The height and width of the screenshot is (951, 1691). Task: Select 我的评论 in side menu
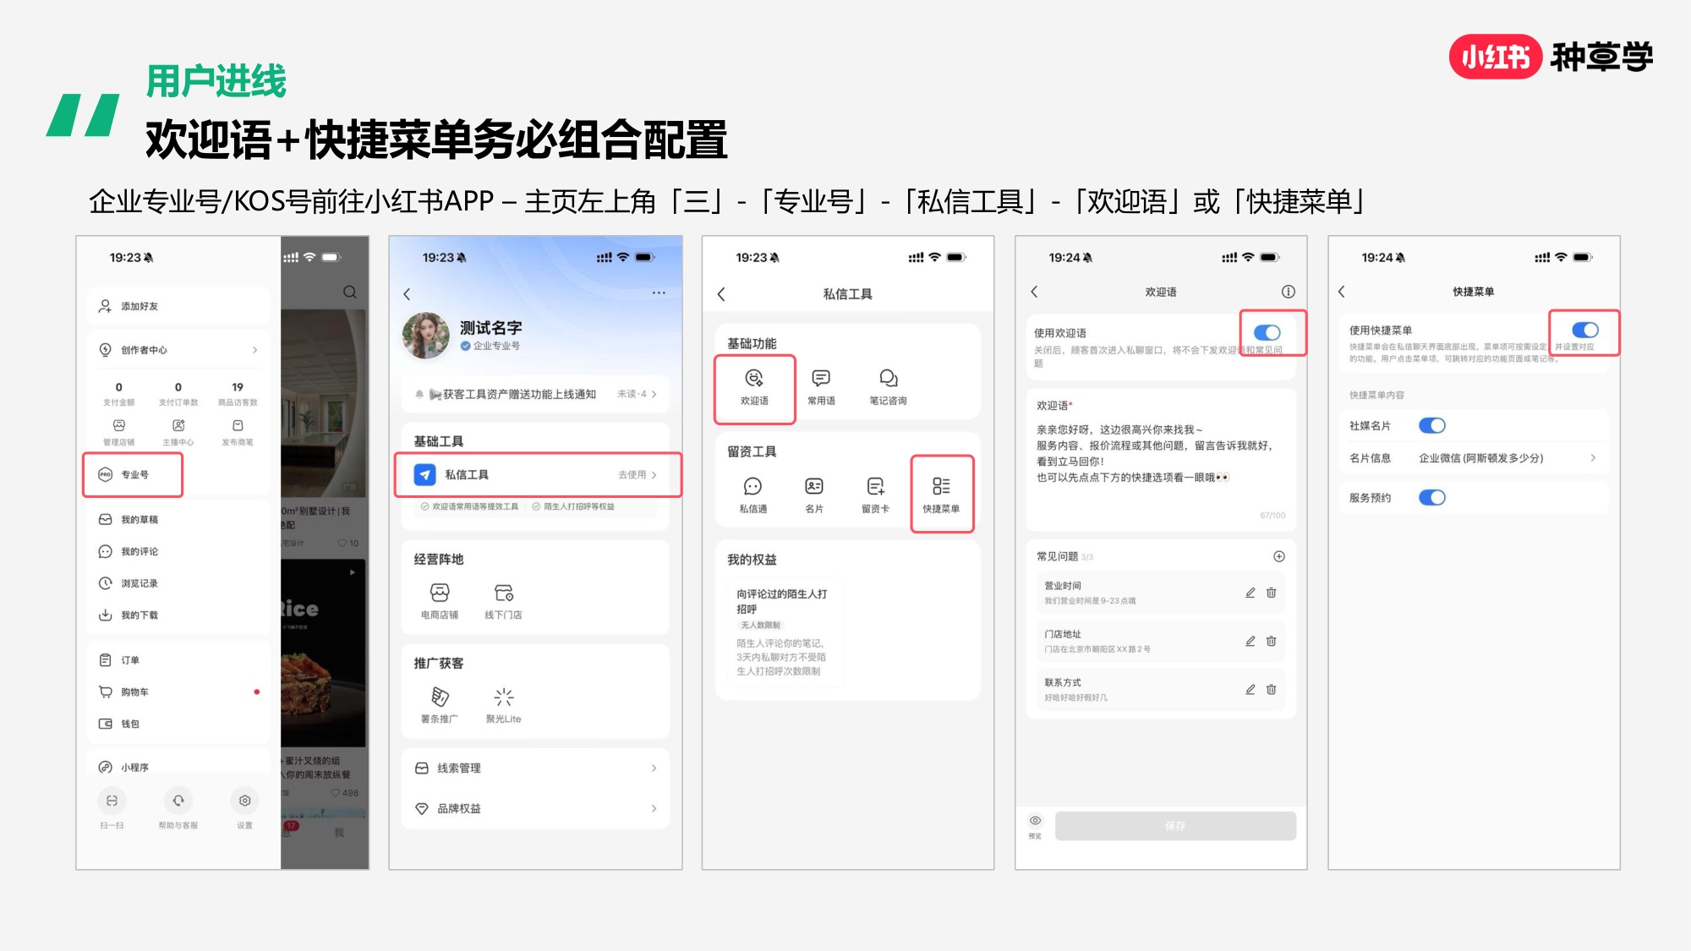coord(178,551)
